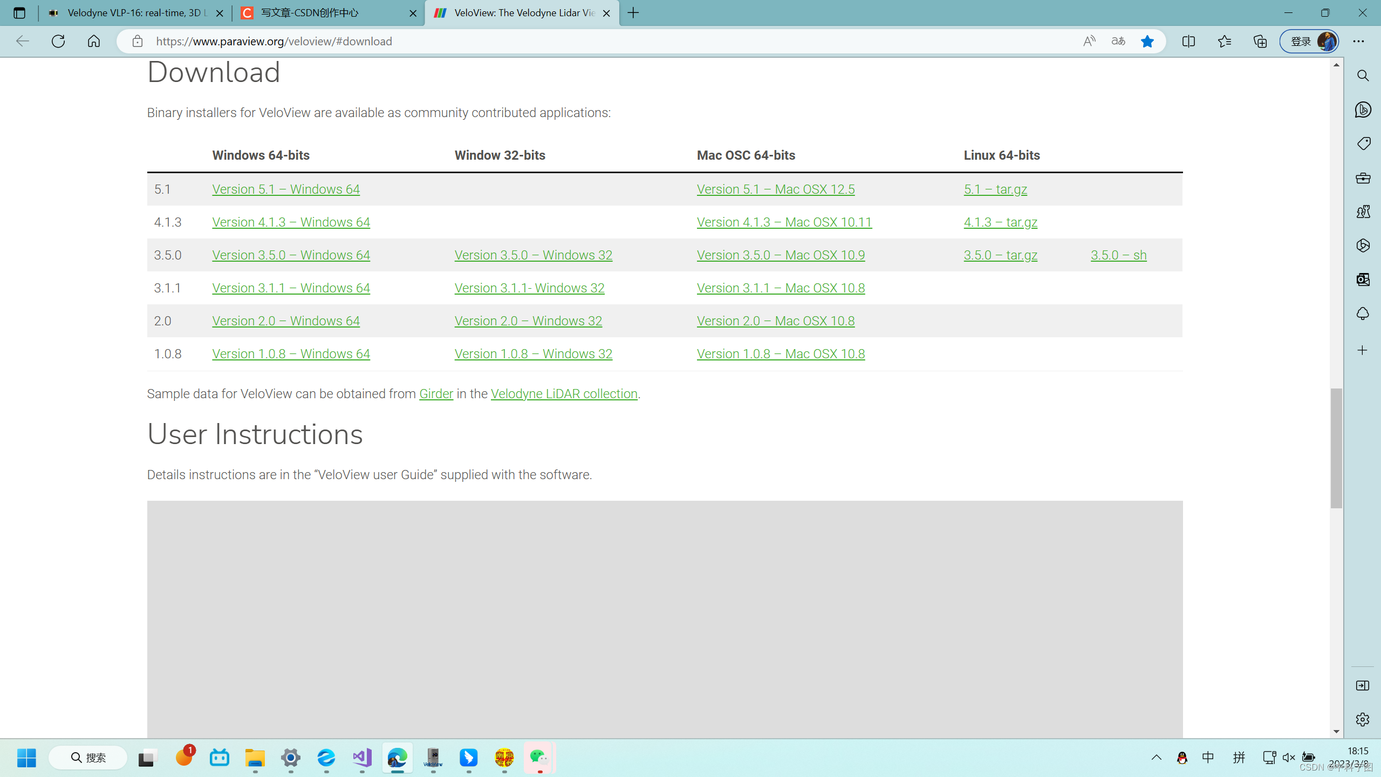Open File Explorer from the taskbar
This screenshot has width=1381, height=777.
255,758
